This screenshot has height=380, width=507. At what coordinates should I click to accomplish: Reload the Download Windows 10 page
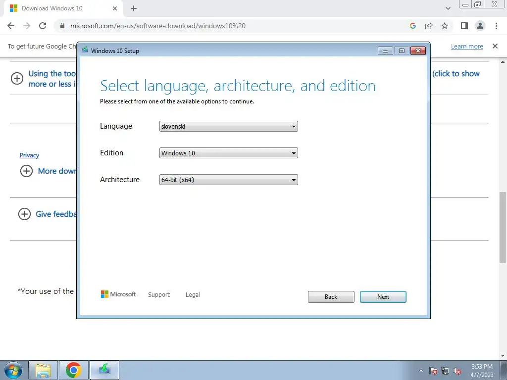[43, 26]
